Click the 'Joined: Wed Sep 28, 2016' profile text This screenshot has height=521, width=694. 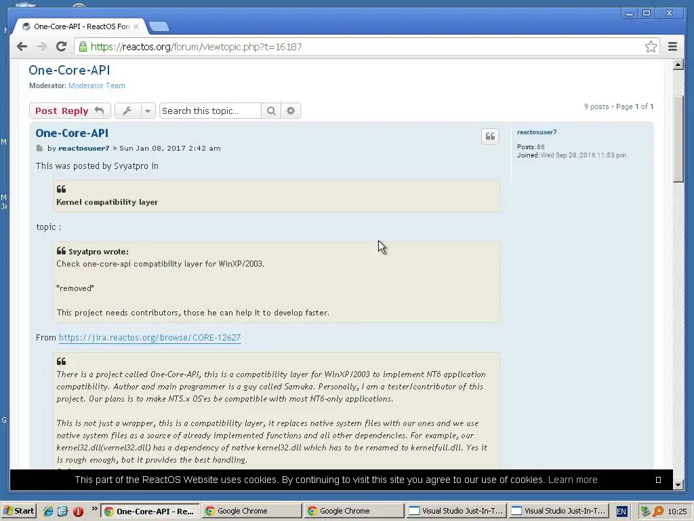pyautogui.click(x=571, y=155)
